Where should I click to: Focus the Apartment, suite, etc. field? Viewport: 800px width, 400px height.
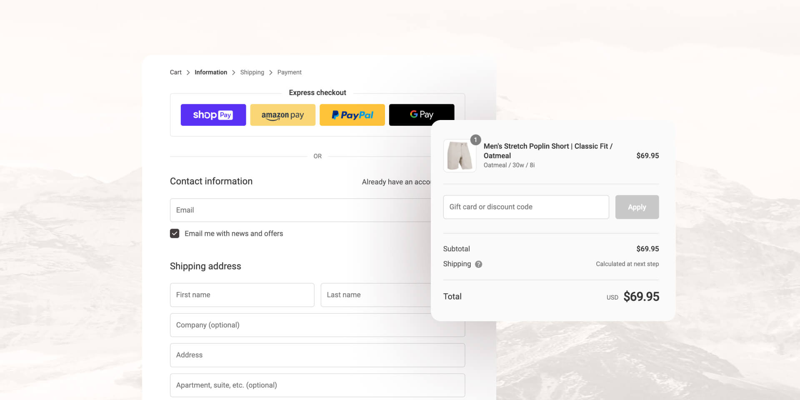click(317, 385)
